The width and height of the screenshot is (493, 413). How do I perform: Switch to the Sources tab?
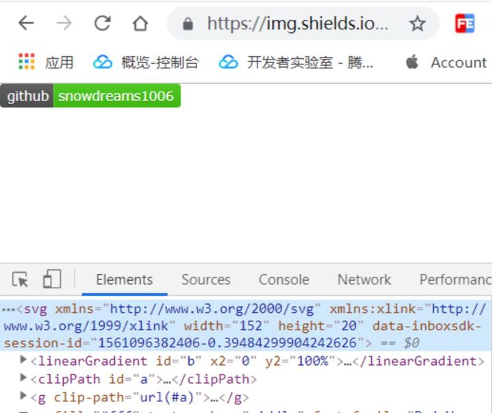206,279
